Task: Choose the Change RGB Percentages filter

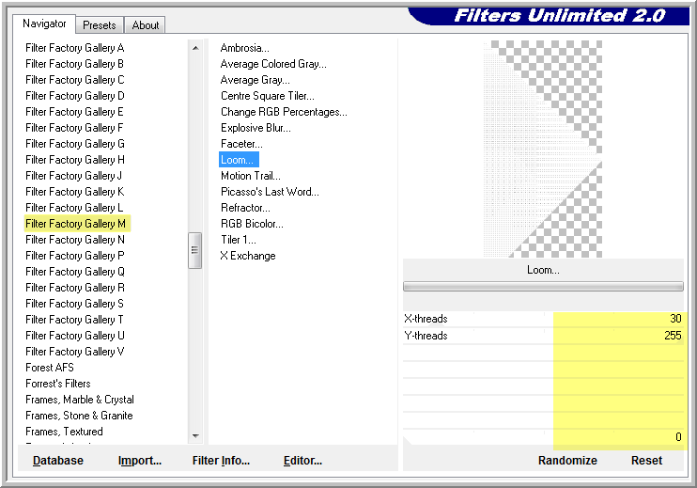Action: pos(284,112)
